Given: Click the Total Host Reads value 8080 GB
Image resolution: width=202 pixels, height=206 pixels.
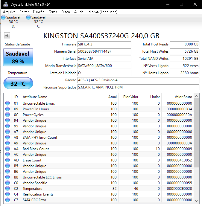Looking at the screenshot, I should (185, 44).
